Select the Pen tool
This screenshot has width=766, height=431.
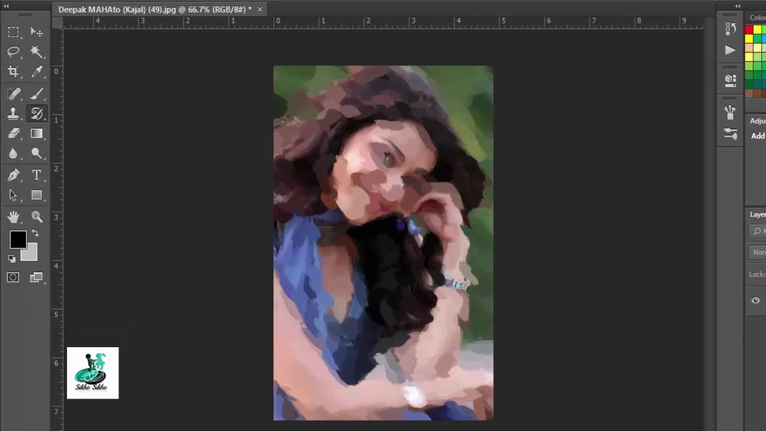click(13, 175)
